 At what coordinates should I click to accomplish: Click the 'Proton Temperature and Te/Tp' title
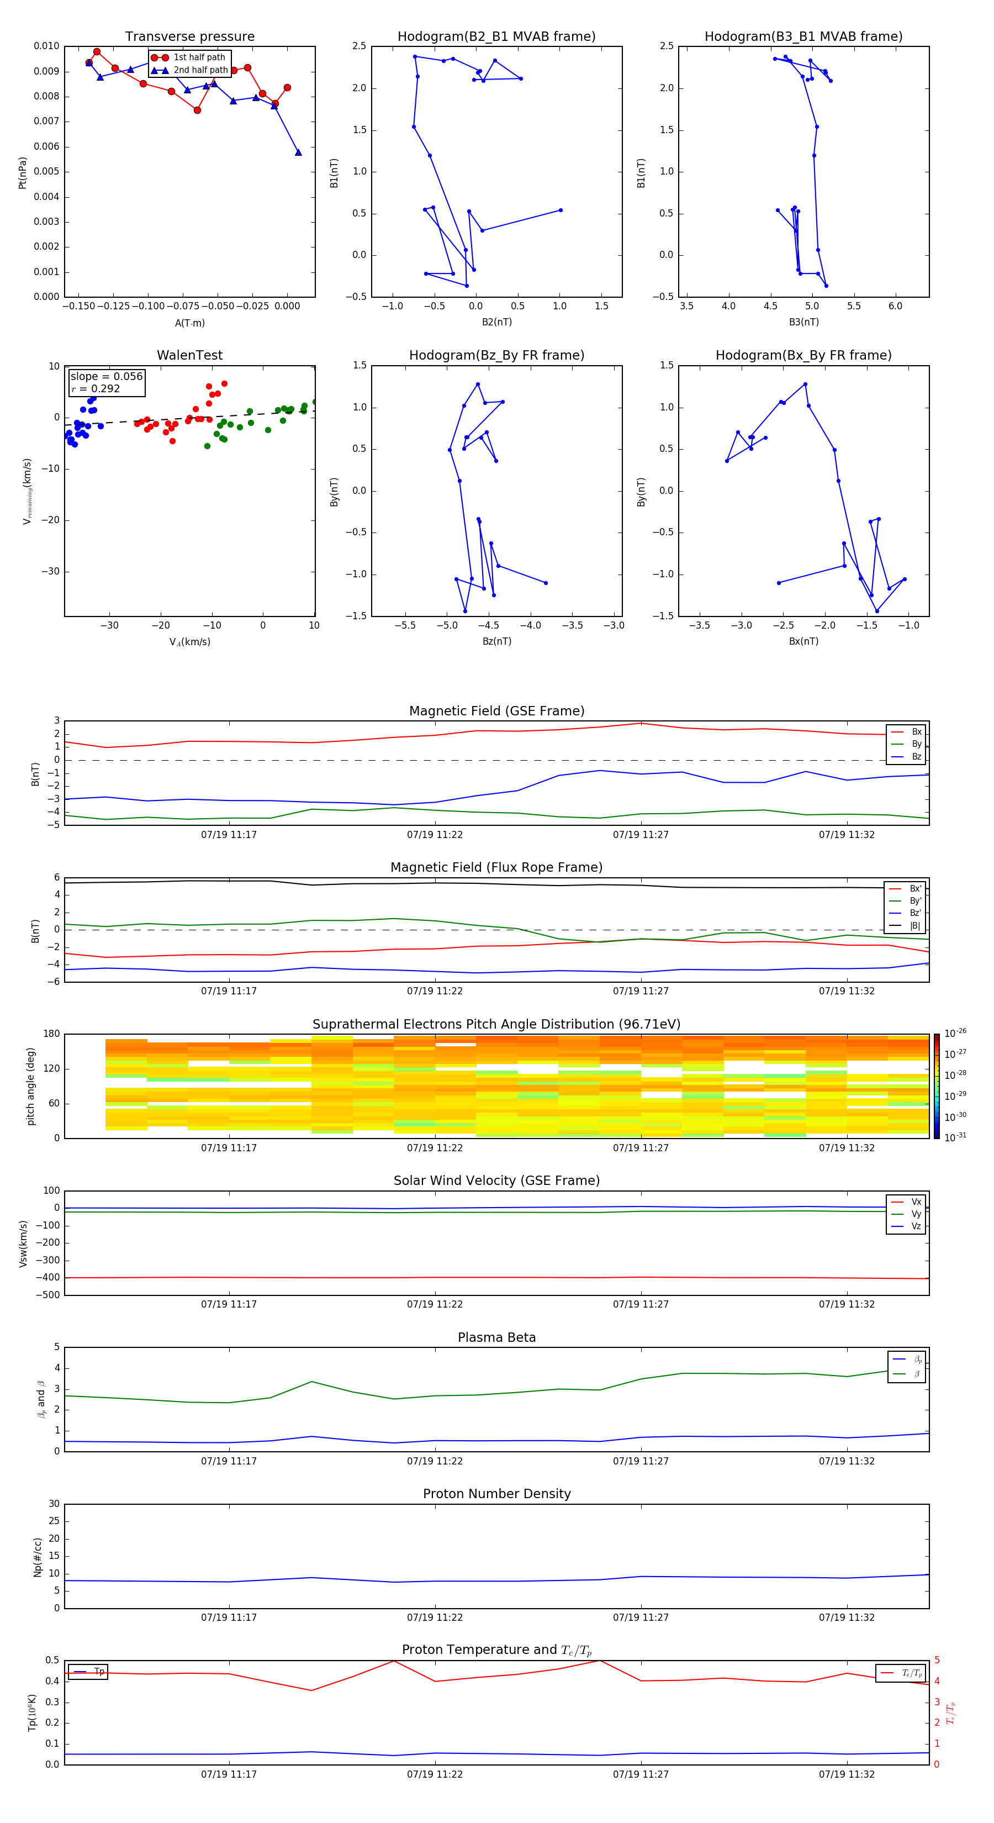point(496,1651)
